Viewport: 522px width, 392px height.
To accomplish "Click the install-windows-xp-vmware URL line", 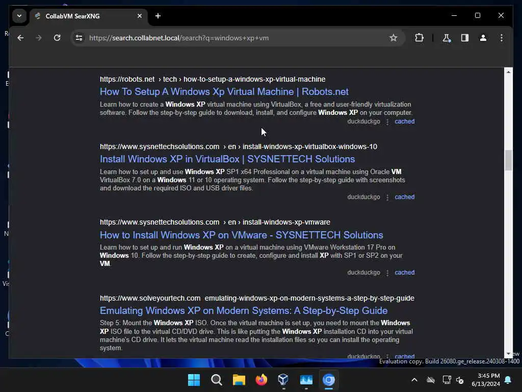I will pyautogui.click(x=215, y=223).
